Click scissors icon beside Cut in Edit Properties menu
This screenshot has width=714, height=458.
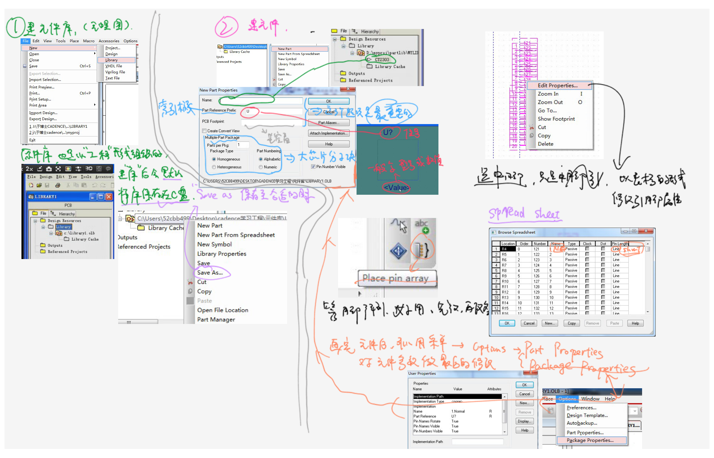point(531,127)
